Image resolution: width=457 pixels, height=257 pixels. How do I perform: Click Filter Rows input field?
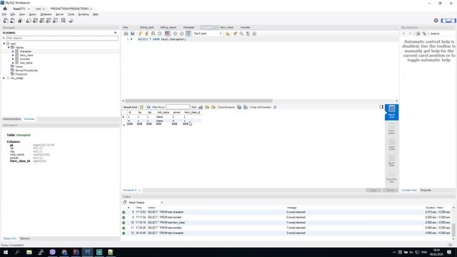[x=178, y=107]
